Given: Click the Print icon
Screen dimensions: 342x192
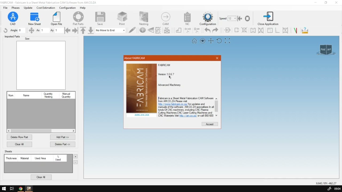Looking at the screenshot, I should click(x=122, y=17).
